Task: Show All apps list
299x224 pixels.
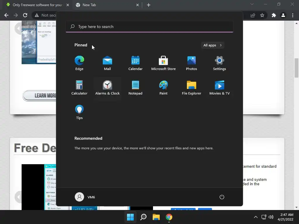Action: coord(213,45)
